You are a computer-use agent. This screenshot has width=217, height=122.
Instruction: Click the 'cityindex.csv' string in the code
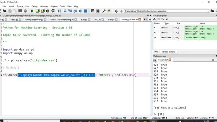click(x=43, y=60)
